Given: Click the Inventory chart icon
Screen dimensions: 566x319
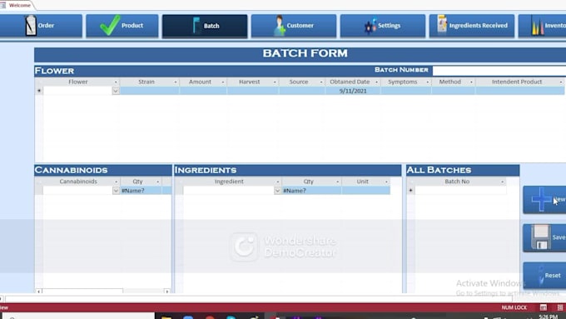Looking at the screenshot, I should tap(538, 27).
